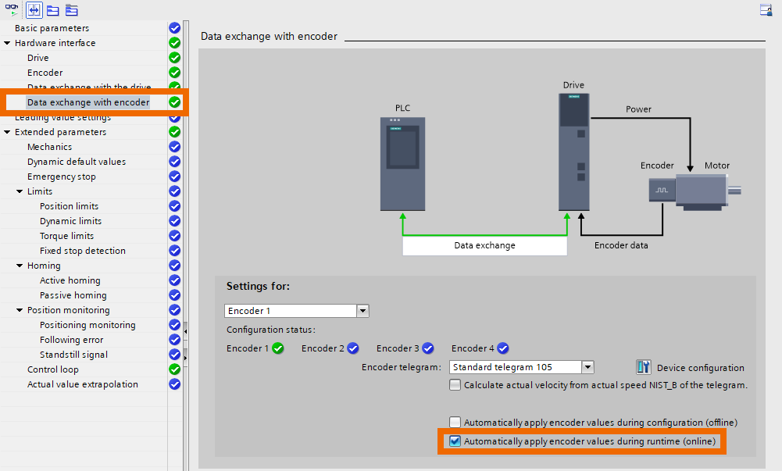Viewport: 782px width, 471px height.
Task: Click the blue status icon next to Encoder 4
Action: click(x=502, y=348)
